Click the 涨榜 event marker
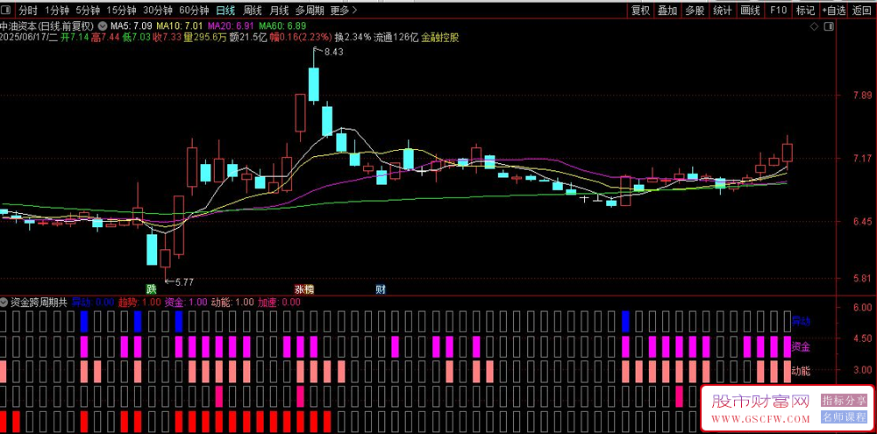 [x=305, y=289]
